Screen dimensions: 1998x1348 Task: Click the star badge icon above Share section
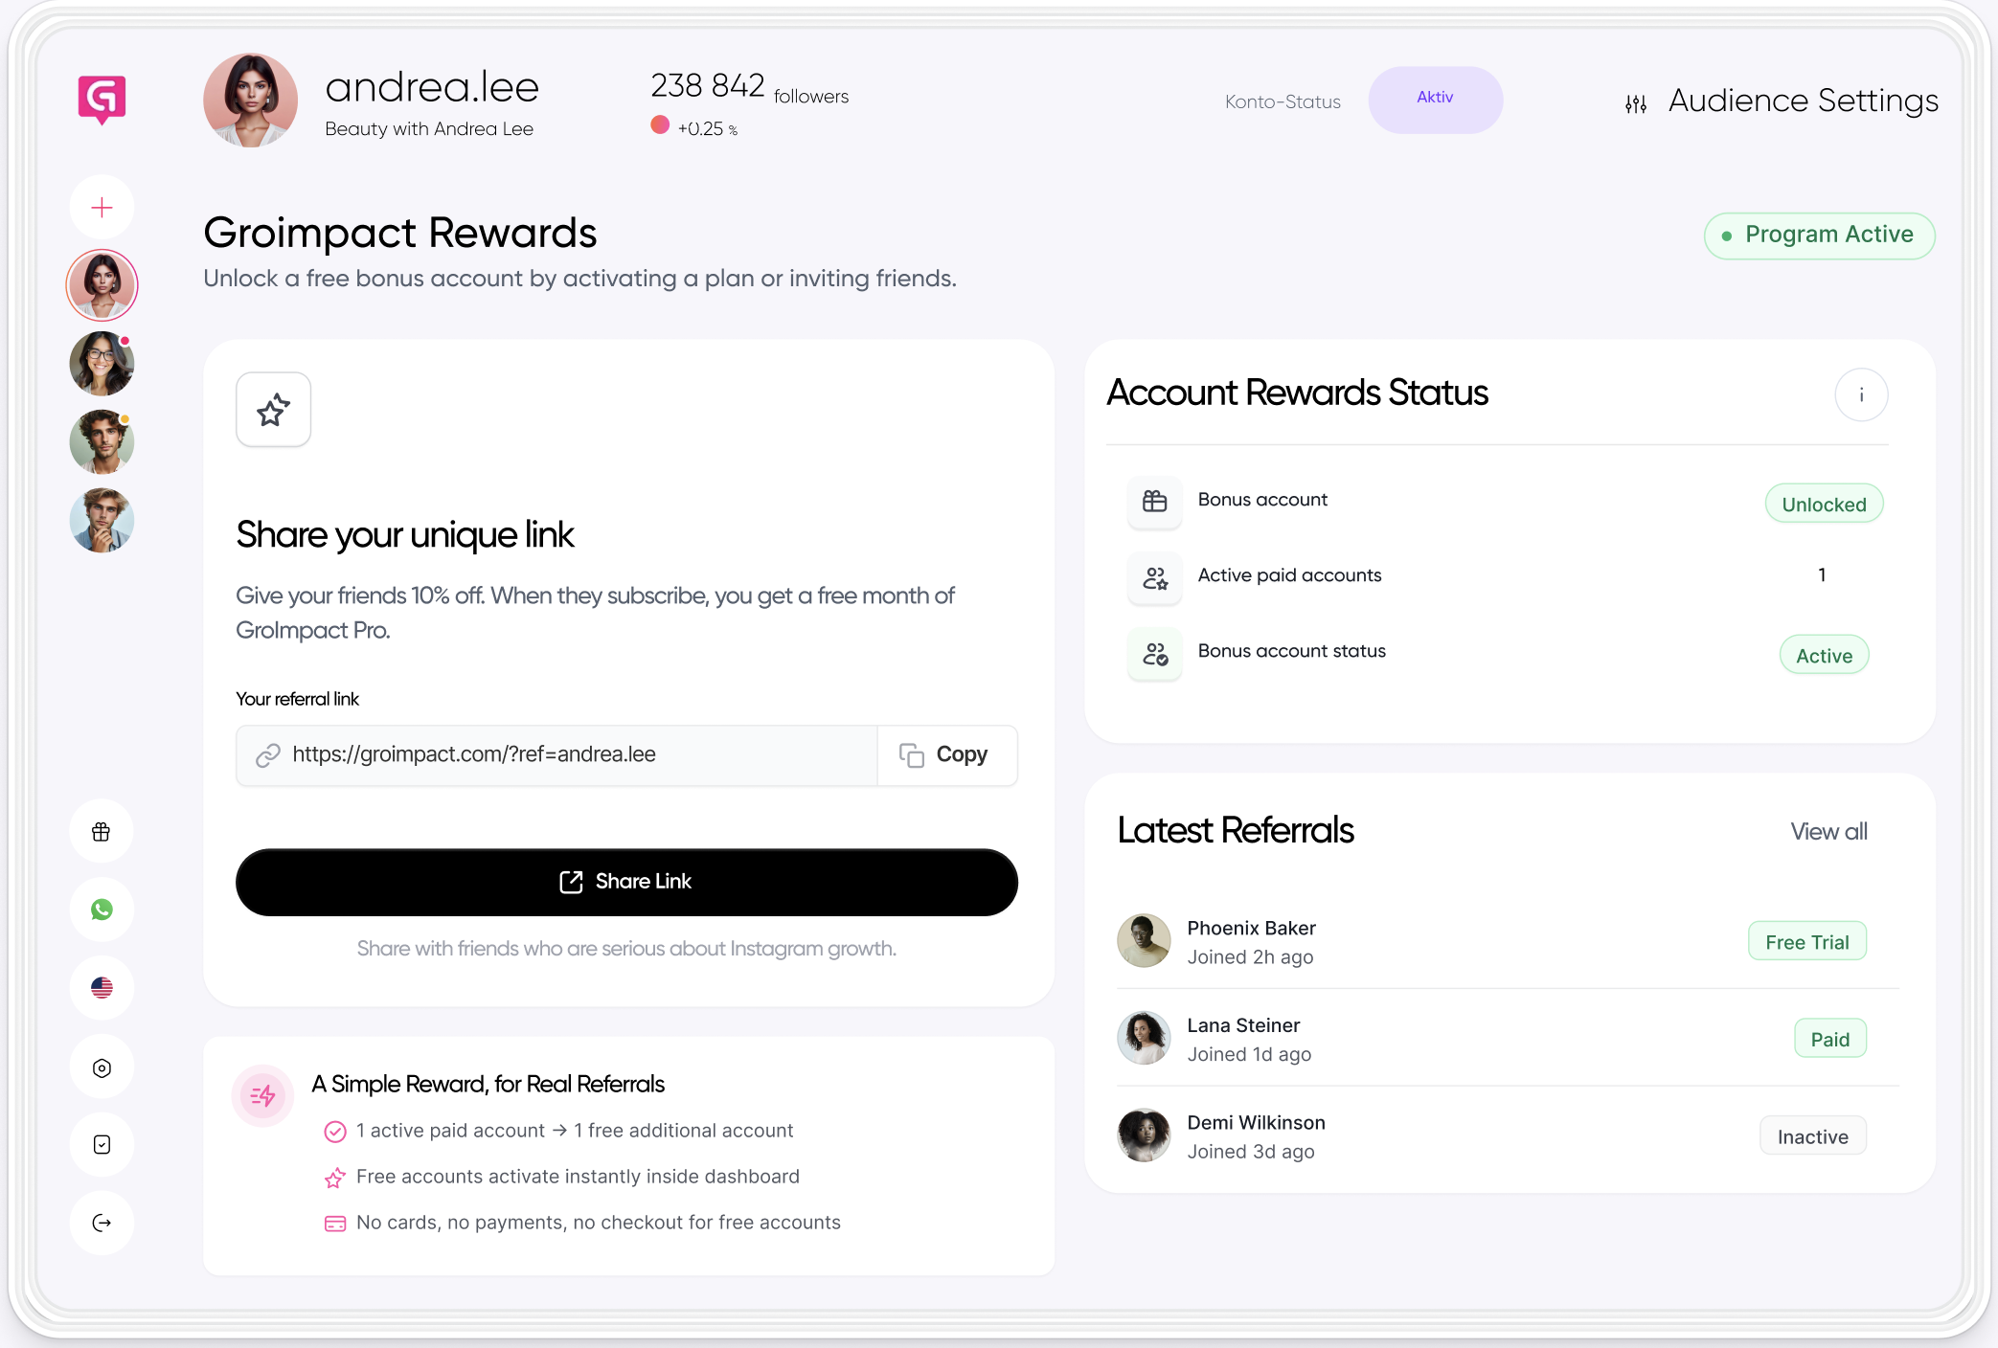273,410
